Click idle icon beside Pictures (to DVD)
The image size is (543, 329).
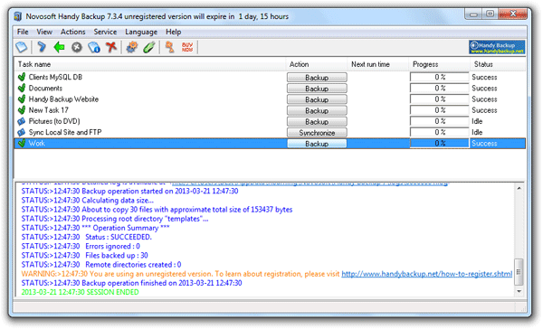coord(22,121)
